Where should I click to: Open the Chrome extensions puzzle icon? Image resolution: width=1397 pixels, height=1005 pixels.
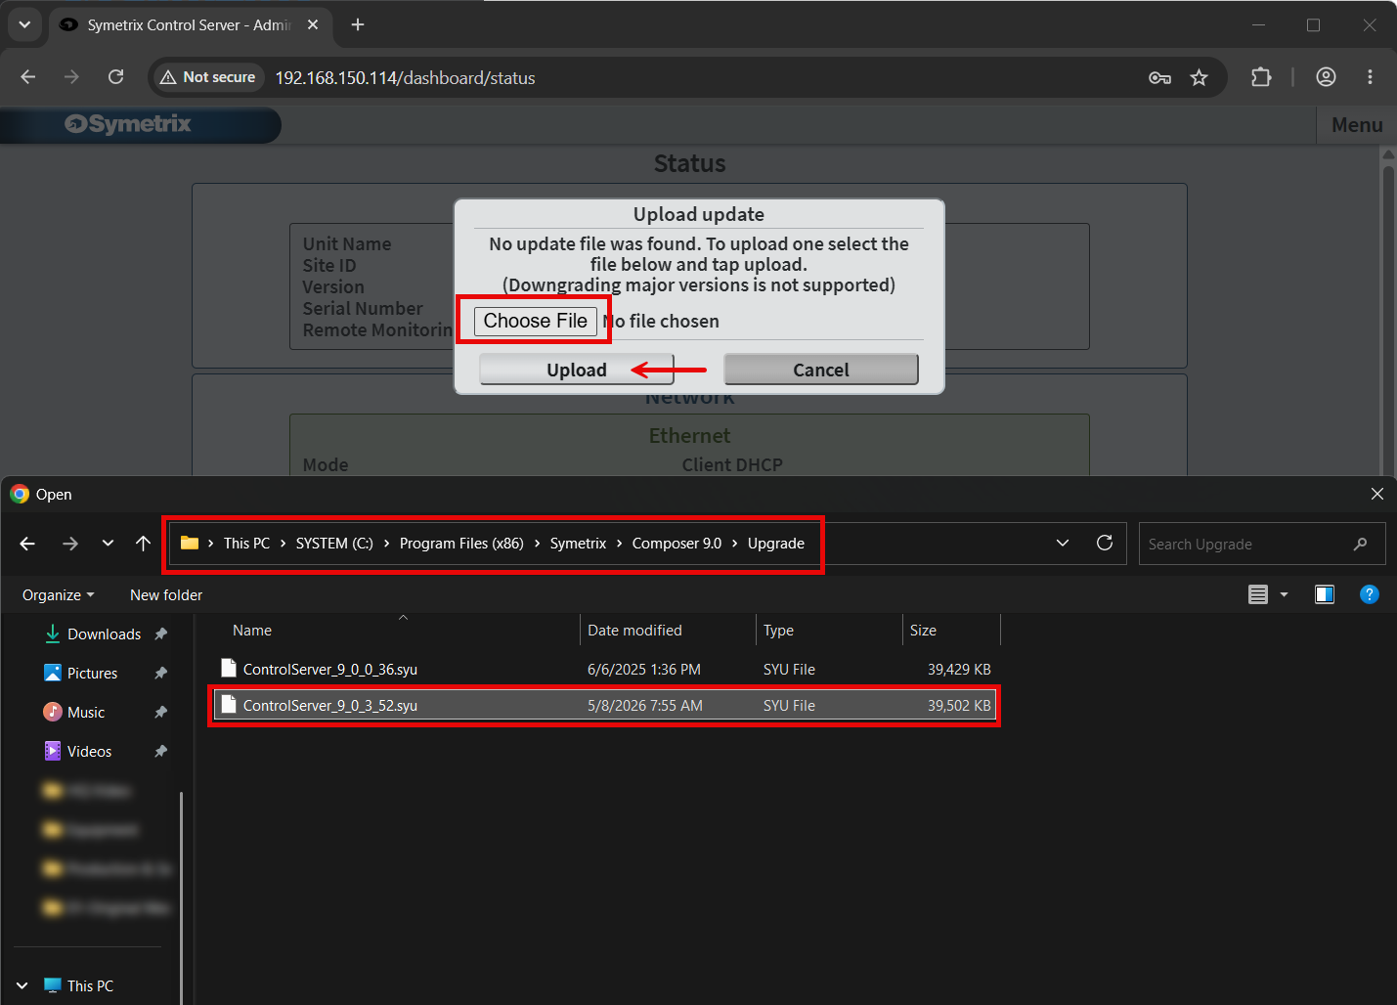[1261, 77]
